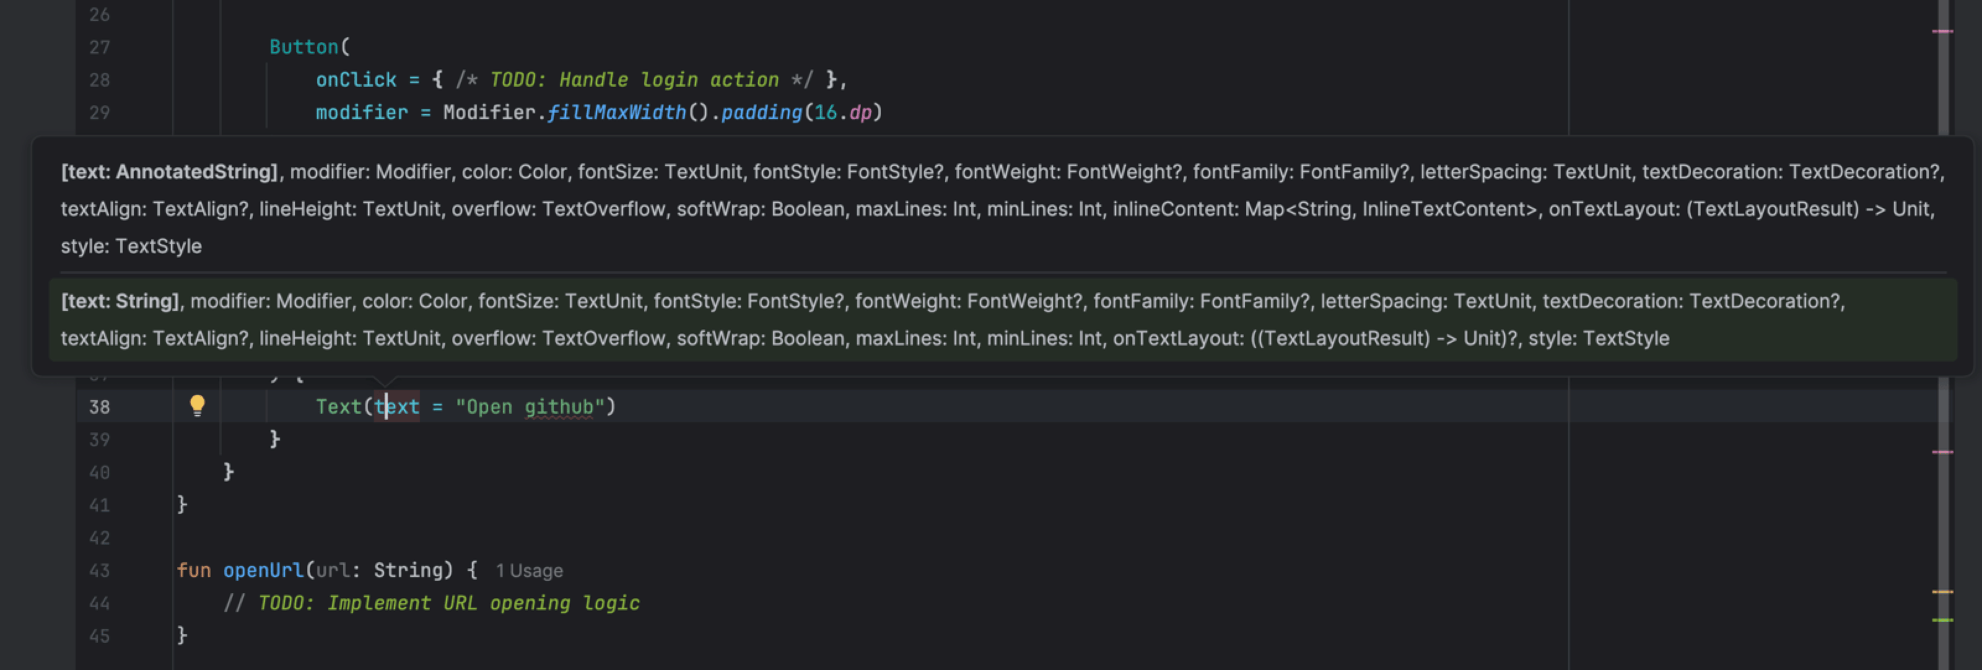Click the padding modifier method
Screen dimensions: 1982x670
[761, 113]
